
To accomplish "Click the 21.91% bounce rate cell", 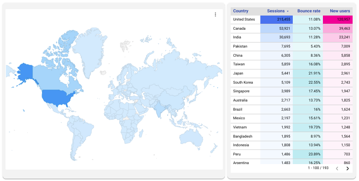I will 308,73.
